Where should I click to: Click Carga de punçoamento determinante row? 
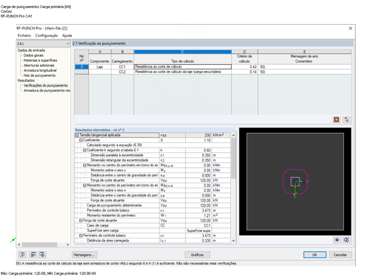(153, 205)
